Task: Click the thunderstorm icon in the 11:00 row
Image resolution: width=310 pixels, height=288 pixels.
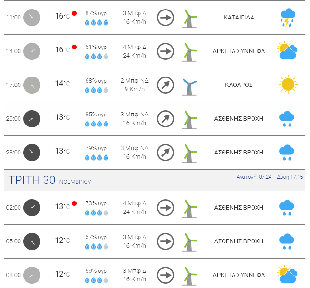Action: 288,18
